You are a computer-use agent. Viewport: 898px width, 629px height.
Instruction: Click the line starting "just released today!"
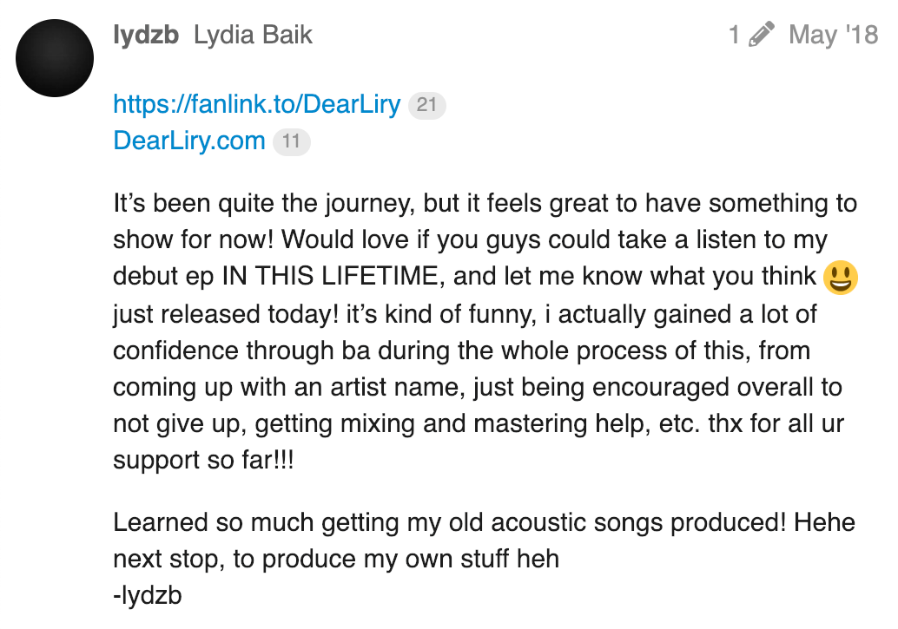(x=465, y=315)
